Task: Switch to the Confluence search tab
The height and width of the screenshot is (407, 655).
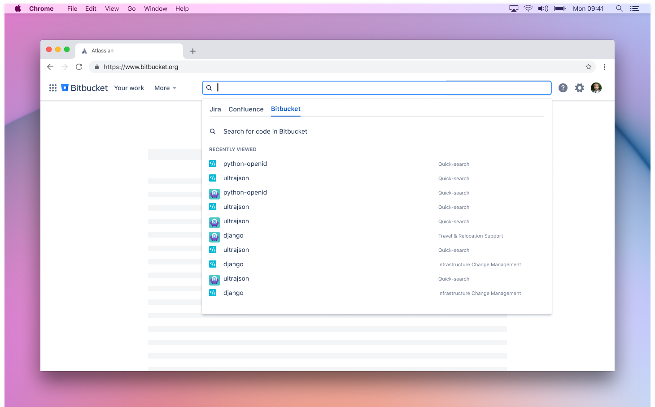Action: pos(246,109)
